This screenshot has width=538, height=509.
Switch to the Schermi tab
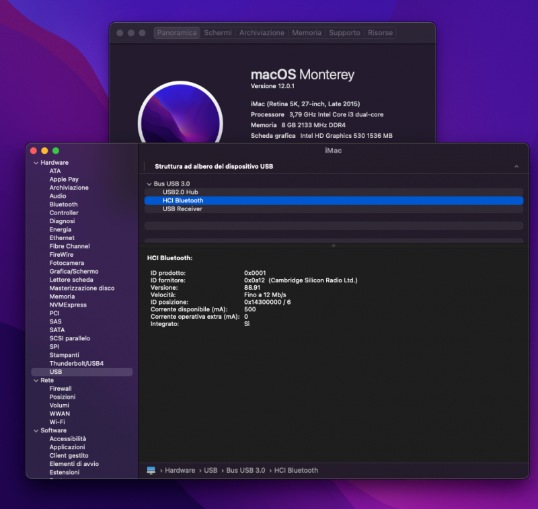[x=218, y=33]
